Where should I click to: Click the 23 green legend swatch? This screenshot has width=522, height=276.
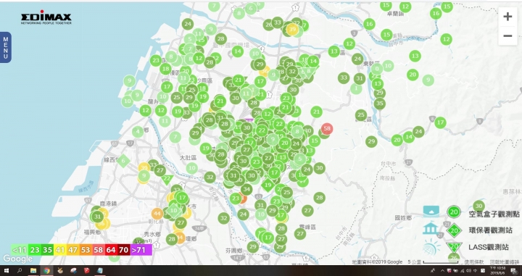(35, 250)
